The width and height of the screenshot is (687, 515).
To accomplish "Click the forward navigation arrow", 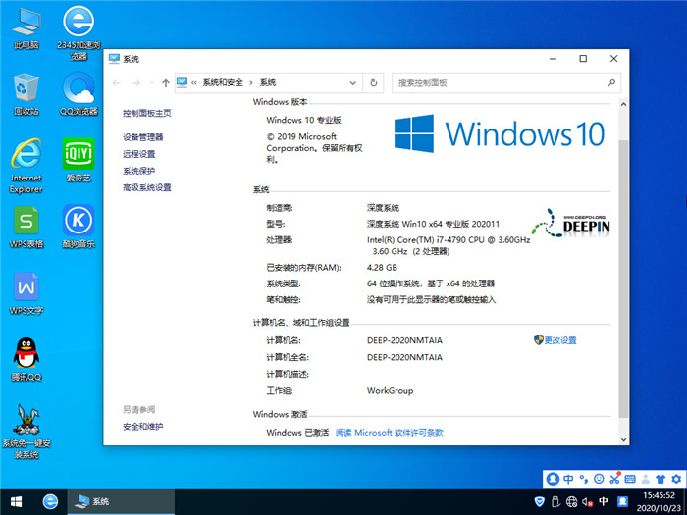I will [x=136, y=83].
